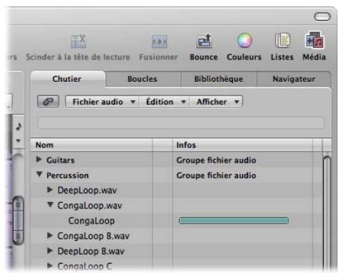This screenshot has height=273, width=339.
Task: Click the Fusionner label
Action: (x=158, y=57)
